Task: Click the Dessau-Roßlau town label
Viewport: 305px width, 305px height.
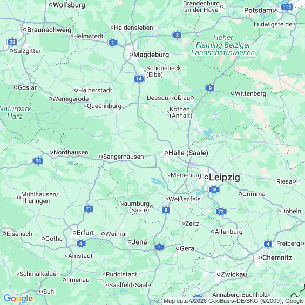Action: pos(168,98)
